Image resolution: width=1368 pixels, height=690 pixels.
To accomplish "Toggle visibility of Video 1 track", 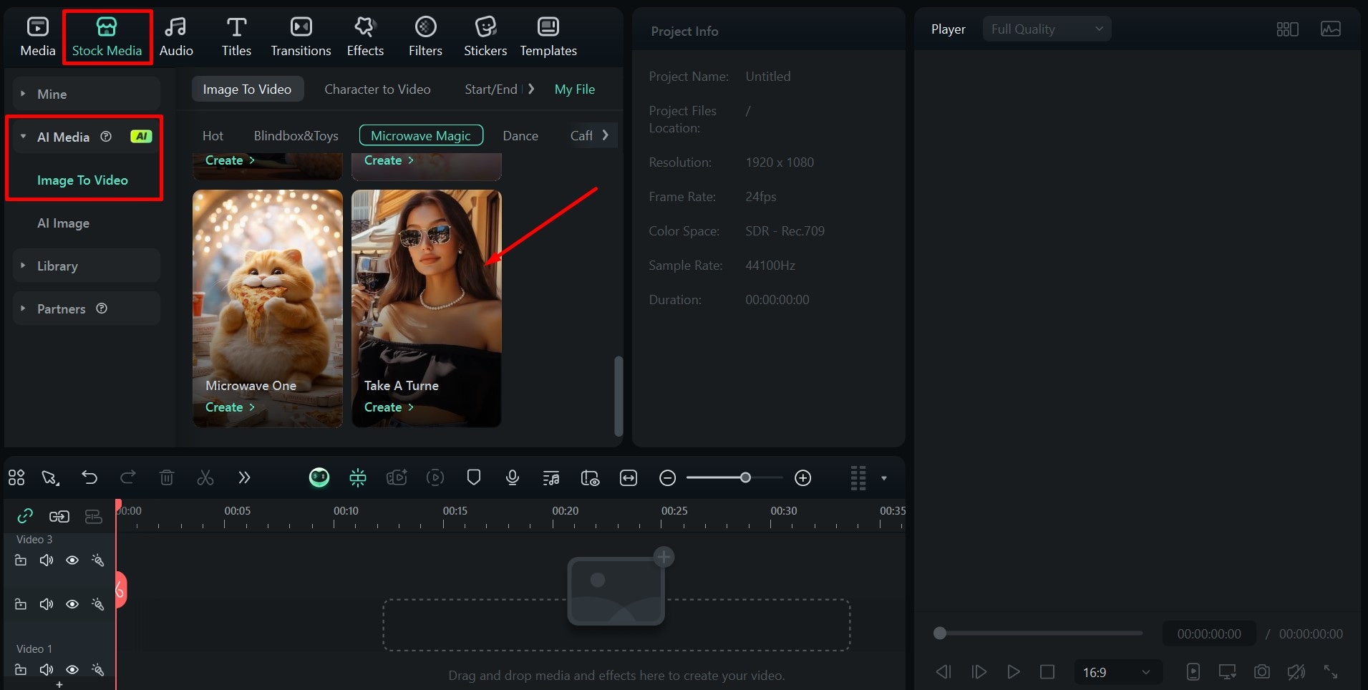I will point(72,670).
